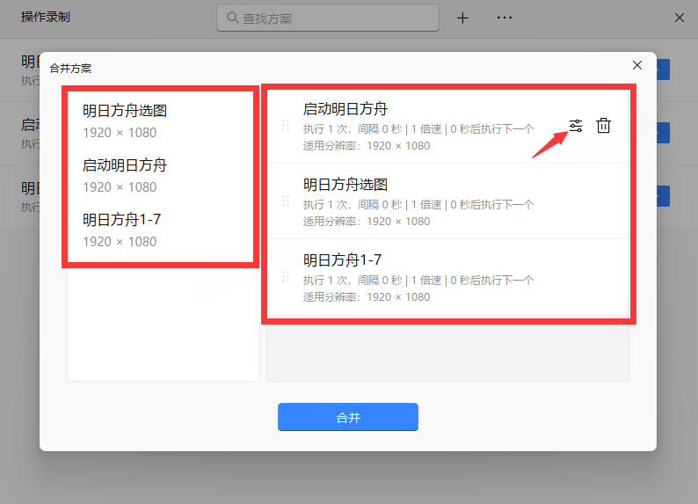The width and height of the screenshot is (698, 504).
Task: Click the blue button on third background row
Action: pyautogui.click(x=663, y=195)
